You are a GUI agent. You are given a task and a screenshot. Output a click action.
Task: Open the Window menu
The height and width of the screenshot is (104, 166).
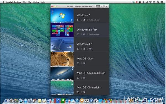click(36, 2)
